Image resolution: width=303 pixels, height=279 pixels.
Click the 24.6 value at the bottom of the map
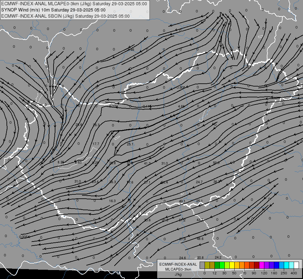[x=182, y=258]
